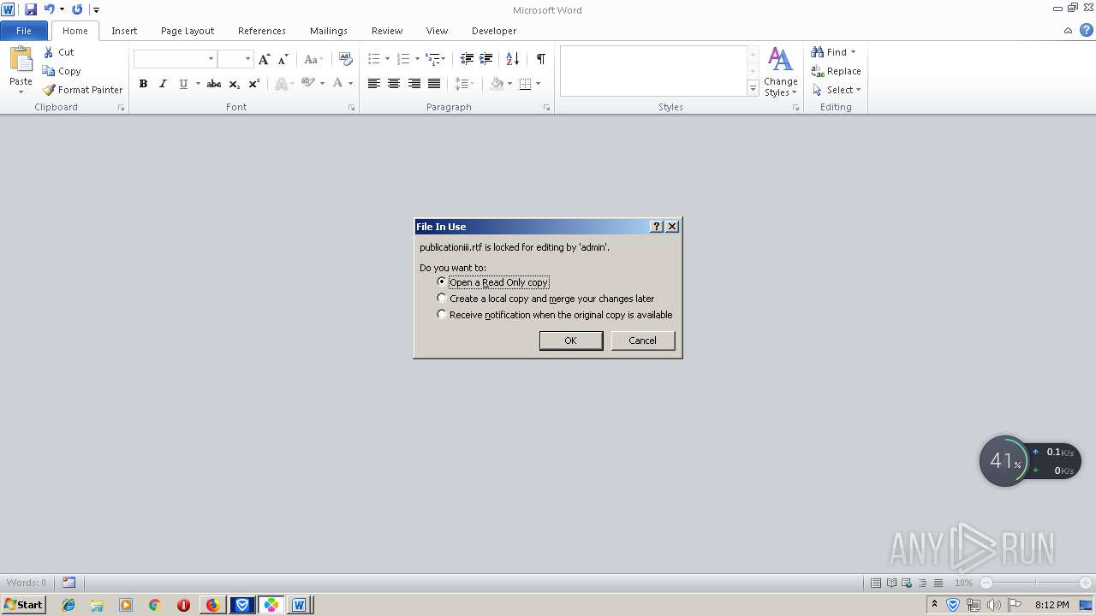Expand the Styles gallery More arrow
This screenshot has width=1096, height=616.
tap(753, 88)
